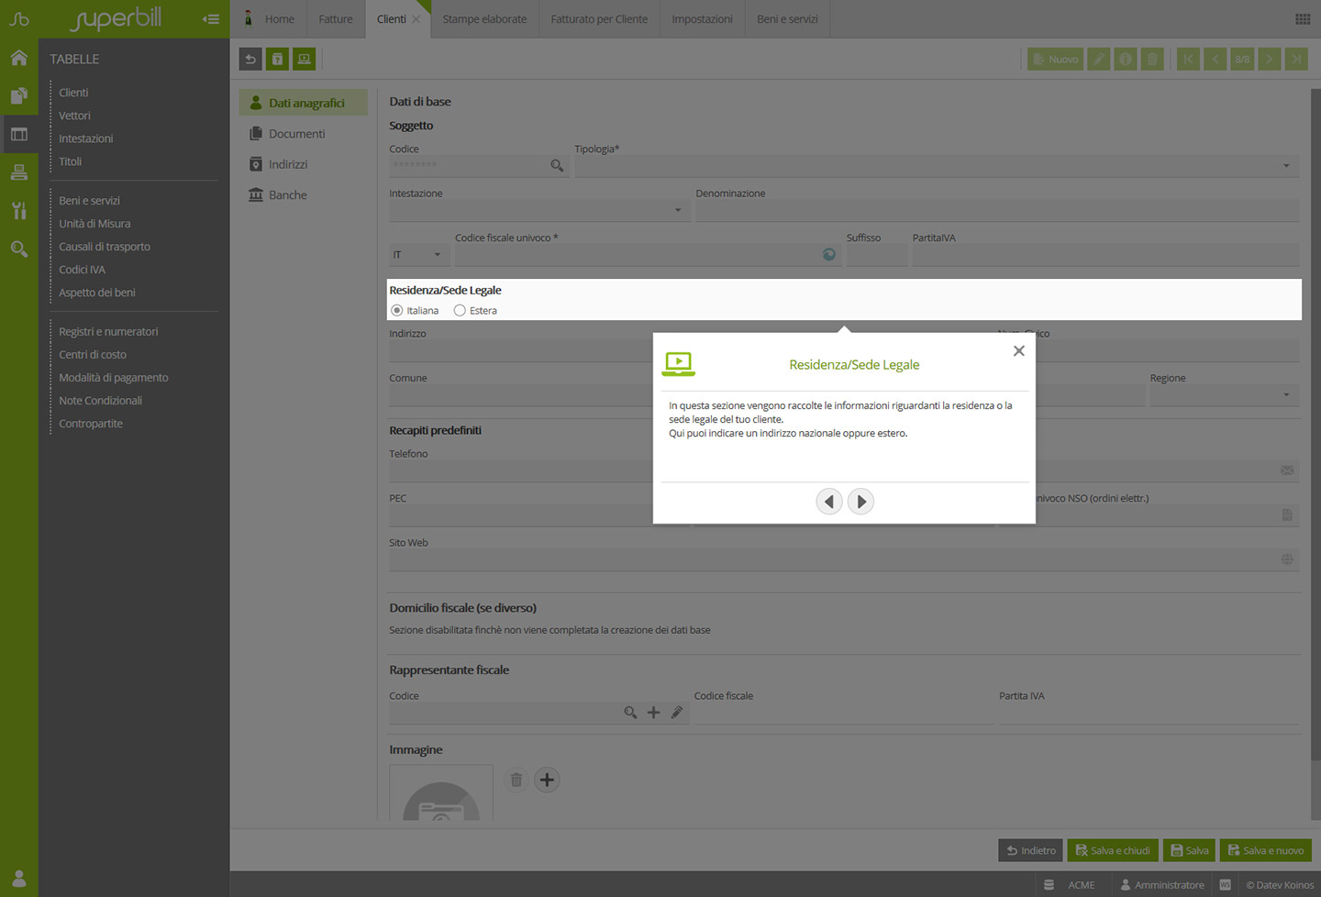Collapse the sidebar menu with the toggle icon
Viewport: 1321px width, 897px height.
(211, 18)
